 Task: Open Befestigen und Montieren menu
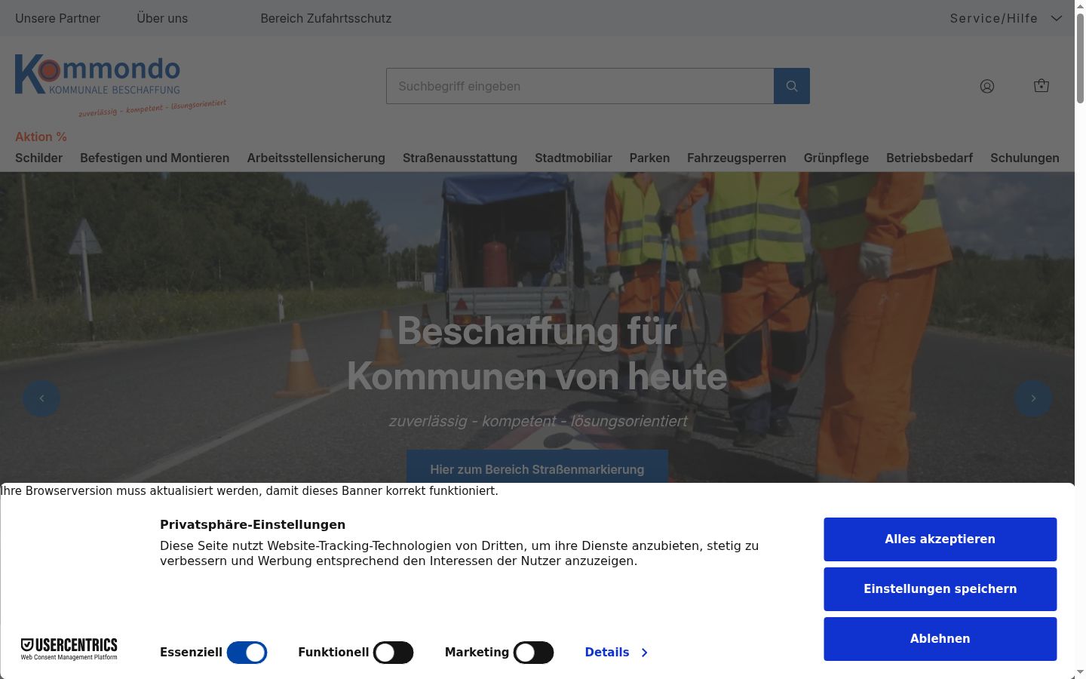155,158
